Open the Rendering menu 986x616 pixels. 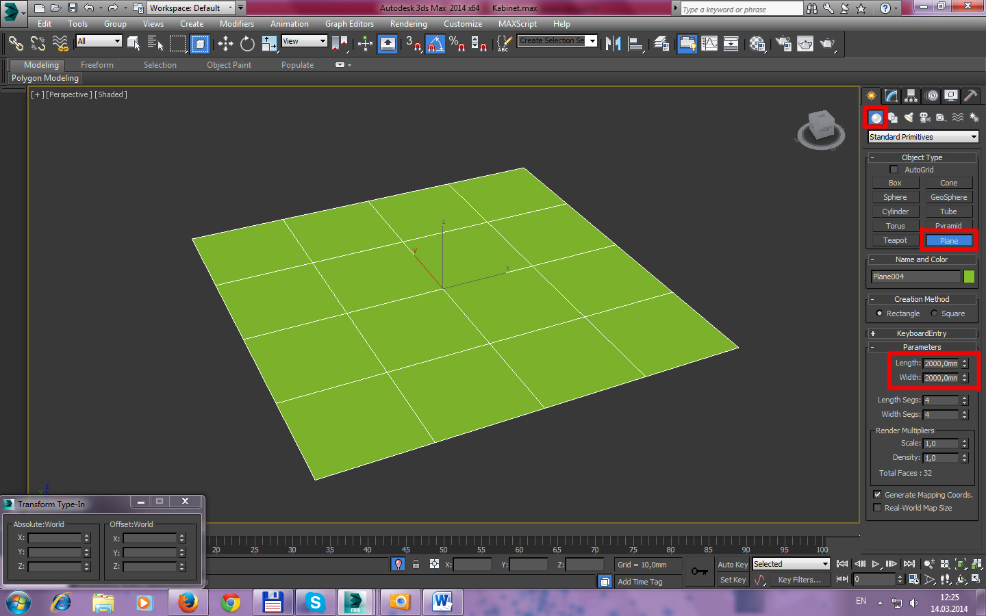coord(408,24)
